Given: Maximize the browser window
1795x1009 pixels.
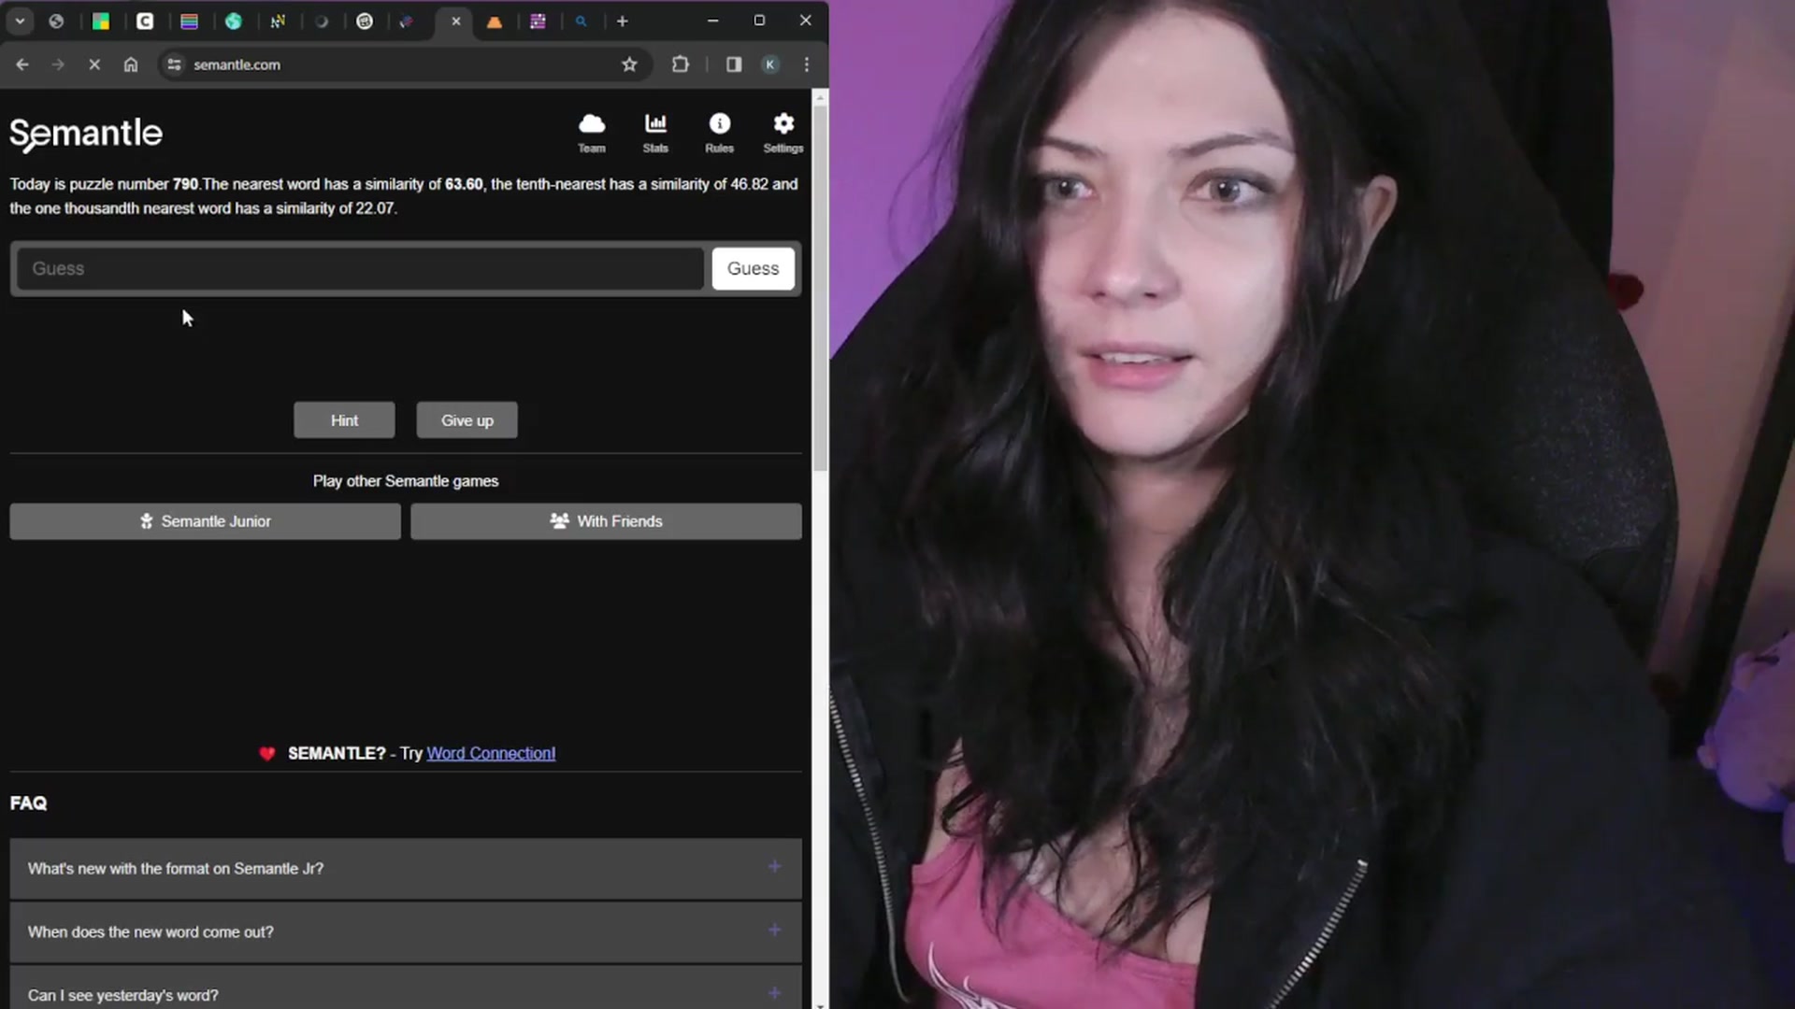Looking at the screenshot, I should [759, 21].
